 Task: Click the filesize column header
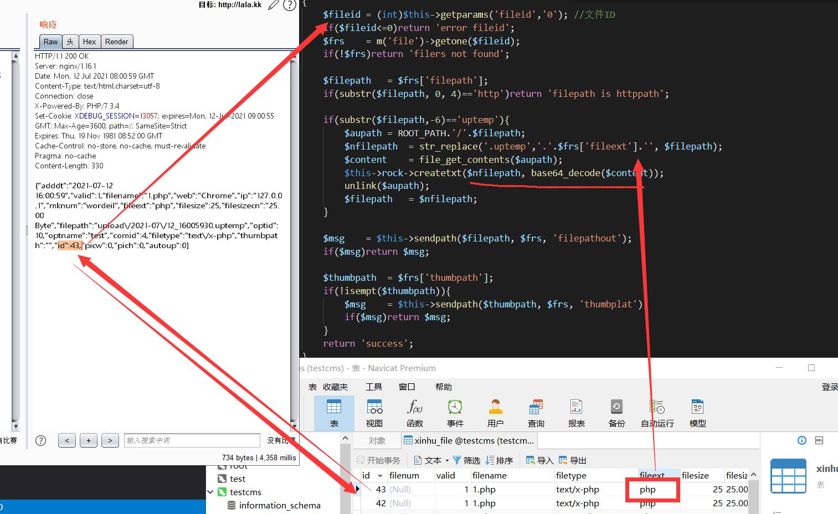point(702,475)
